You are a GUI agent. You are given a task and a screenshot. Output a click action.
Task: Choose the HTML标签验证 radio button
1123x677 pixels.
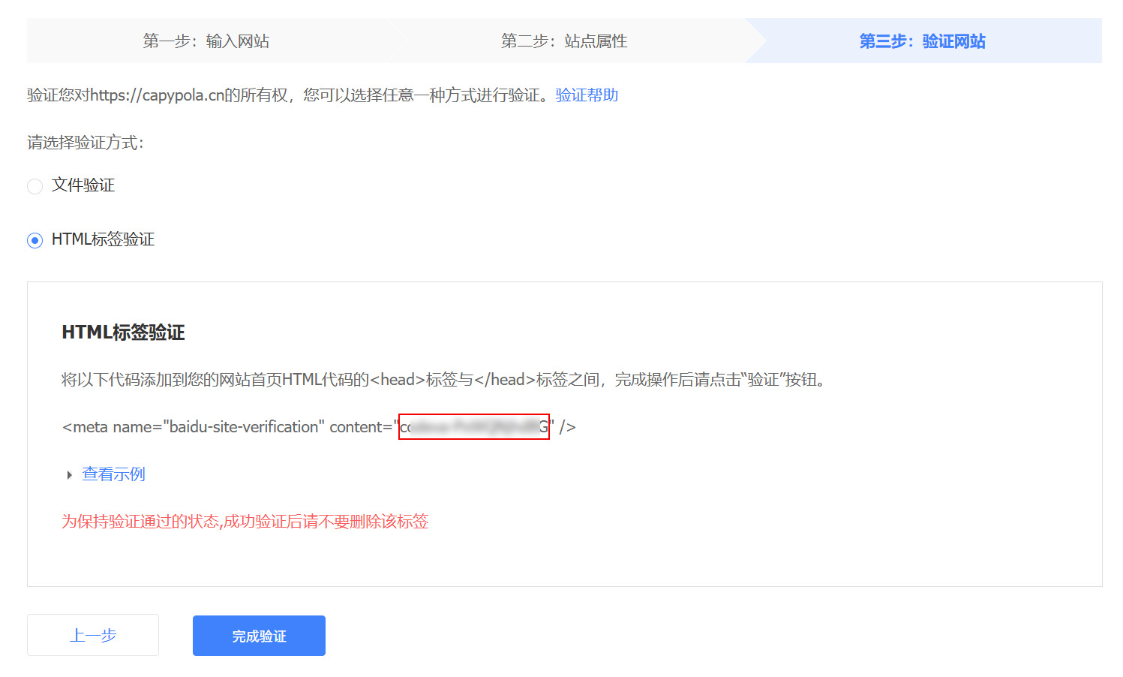click(x=35, y=240)
